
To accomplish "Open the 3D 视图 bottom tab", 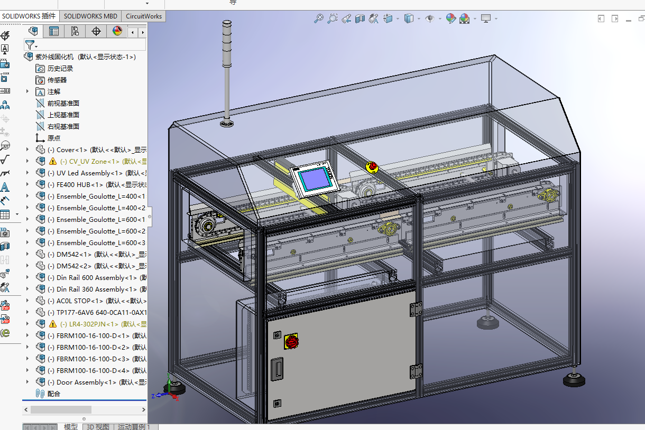I will pos(97,426).
